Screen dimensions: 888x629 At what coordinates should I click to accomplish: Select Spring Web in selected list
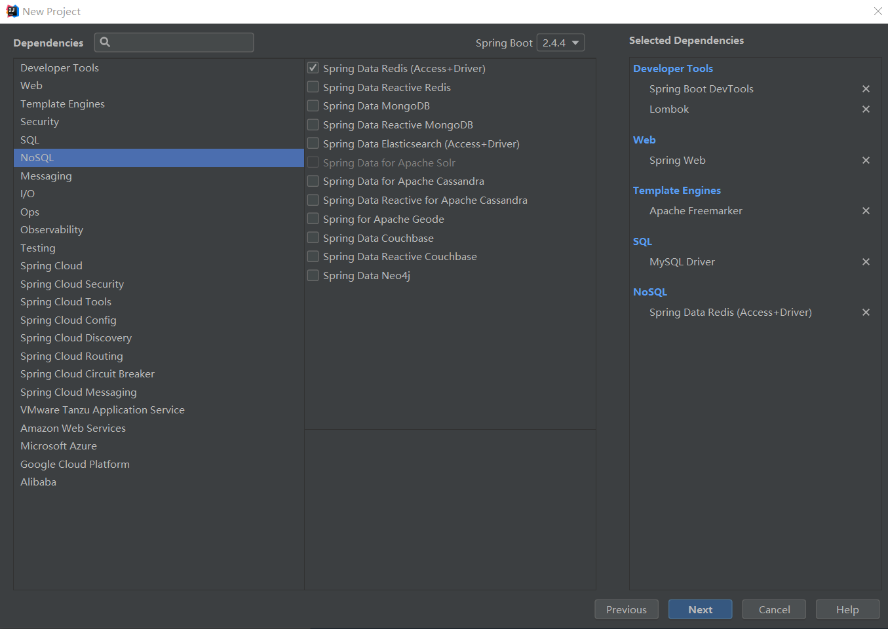pos(678,161)
